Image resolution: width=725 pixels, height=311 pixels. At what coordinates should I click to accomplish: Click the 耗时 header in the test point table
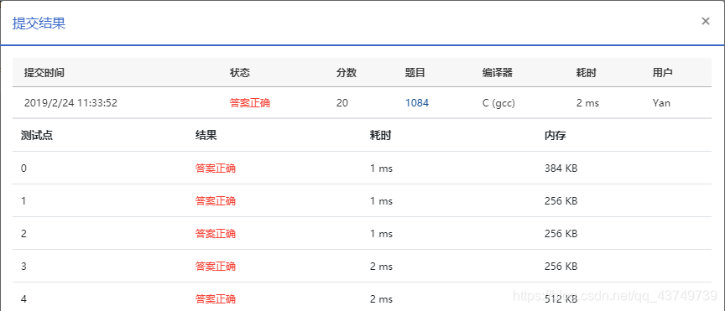point(380,136)
